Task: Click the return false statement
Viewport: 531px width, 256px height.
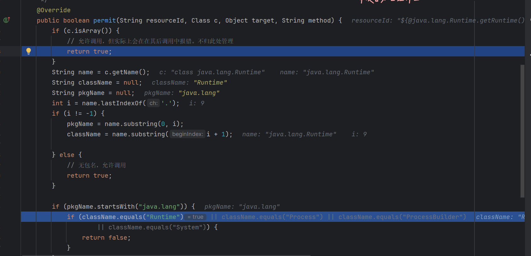Action: pos(106,238)
